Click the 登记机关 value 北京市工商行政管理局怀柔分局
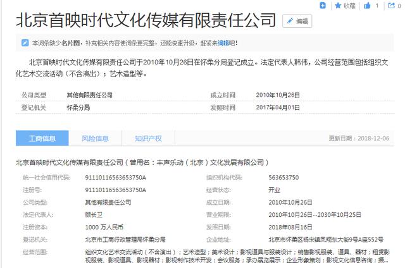405x268 pixels. [x=125, y=240]
